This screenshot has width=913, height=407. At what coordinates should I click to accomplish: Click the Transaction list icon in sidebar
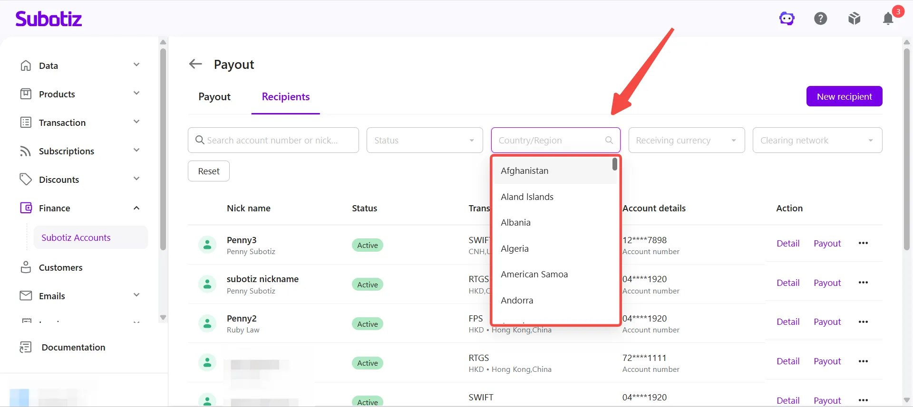pos(26,123)
